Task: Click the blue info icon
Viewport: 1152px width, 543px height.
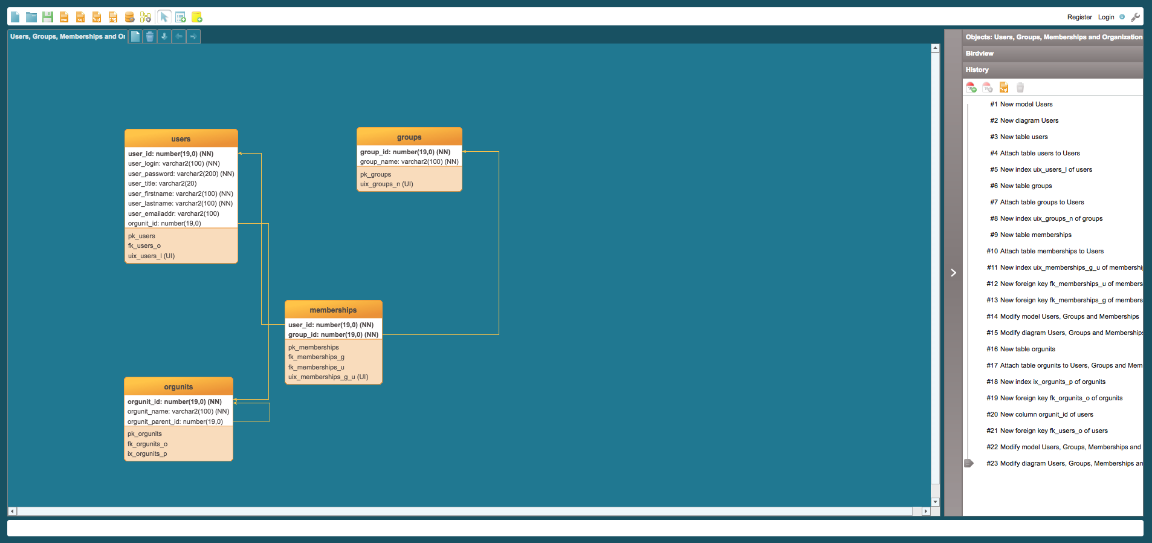Action: point(1122,17)
